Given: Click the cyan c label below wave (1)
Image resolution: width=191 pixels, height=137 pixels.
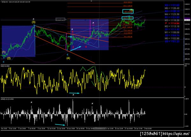Looking at the screenshot, I should (x=4, y=62).
